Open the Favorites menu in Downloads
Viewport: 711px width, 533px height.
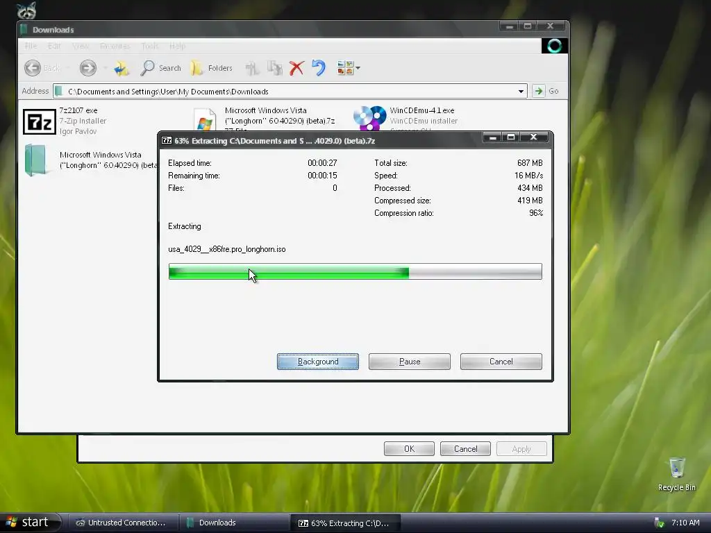115,46
